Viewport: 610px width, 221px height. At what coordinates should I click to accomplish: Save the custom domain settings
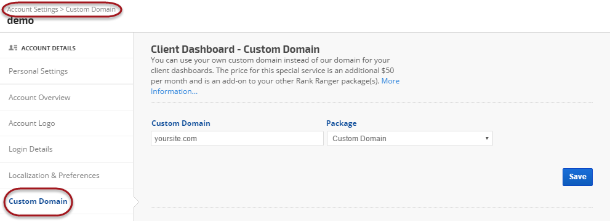[x=577, y=177]
